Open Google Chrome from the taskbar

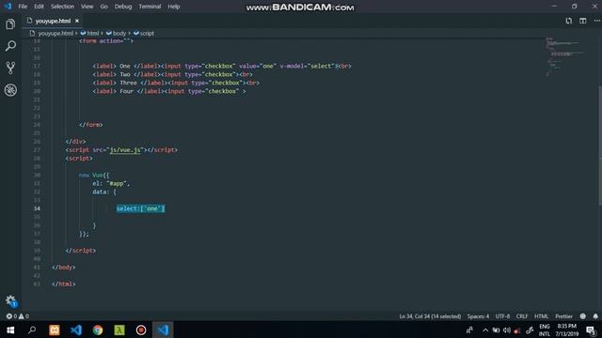tap(98, 330)
